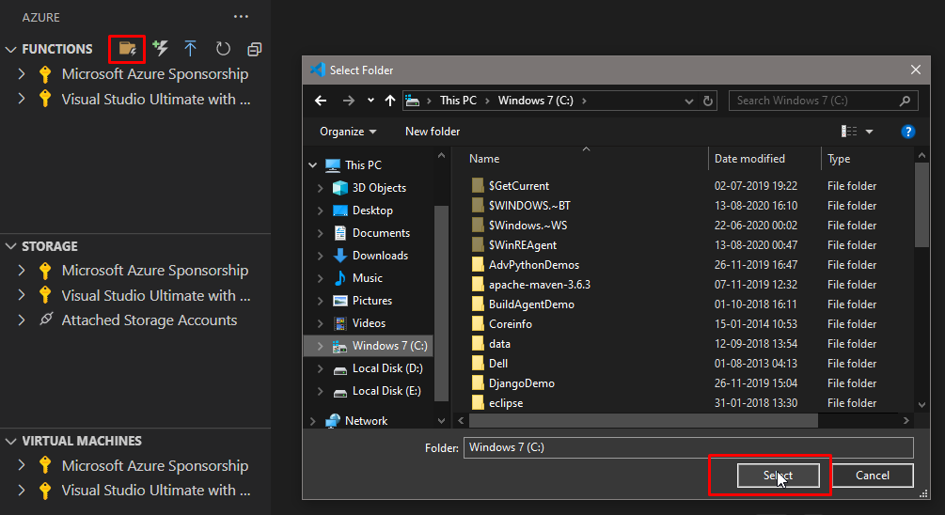Go back in the Select Folder dialog
Image resolution: width=945 pixels, height=515 pixels.
pos(321,101)
